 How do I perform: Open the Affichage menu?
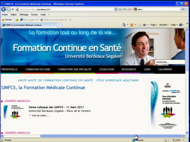click(x=24, y=15)
